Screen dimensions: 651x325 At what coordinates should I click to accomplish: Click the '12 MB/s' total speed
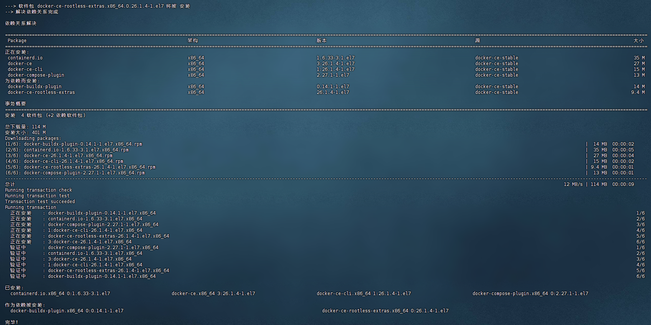(573, 184)
